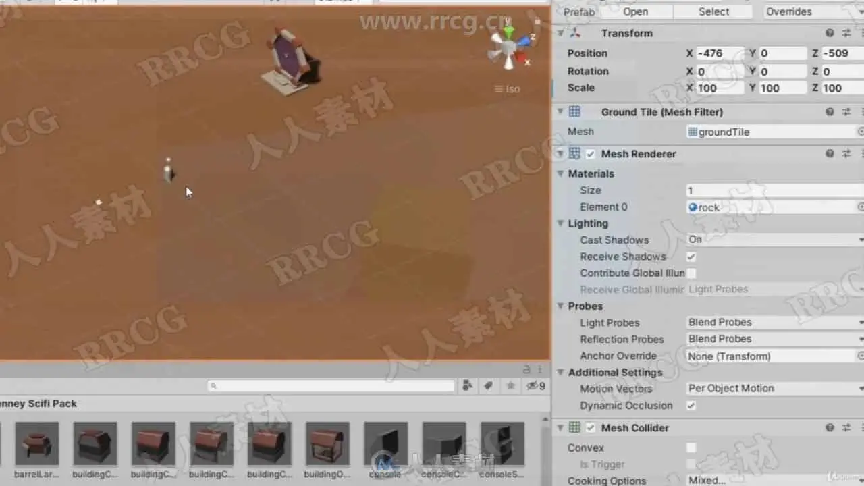
Task: Collapse the Mesh Collider component foldout
Action: point(560,428)
